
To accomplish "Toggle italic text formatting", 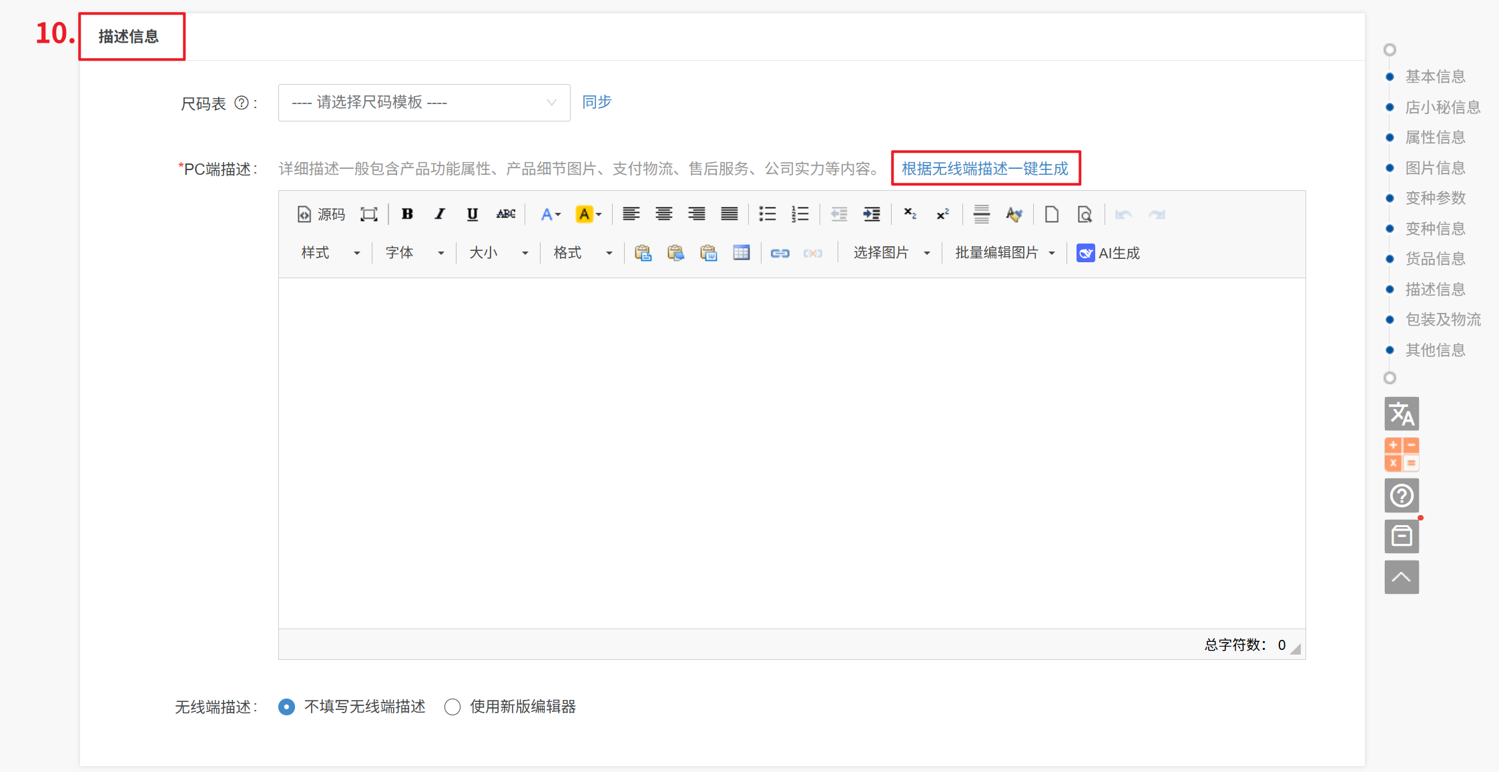I will pos(440,214).
